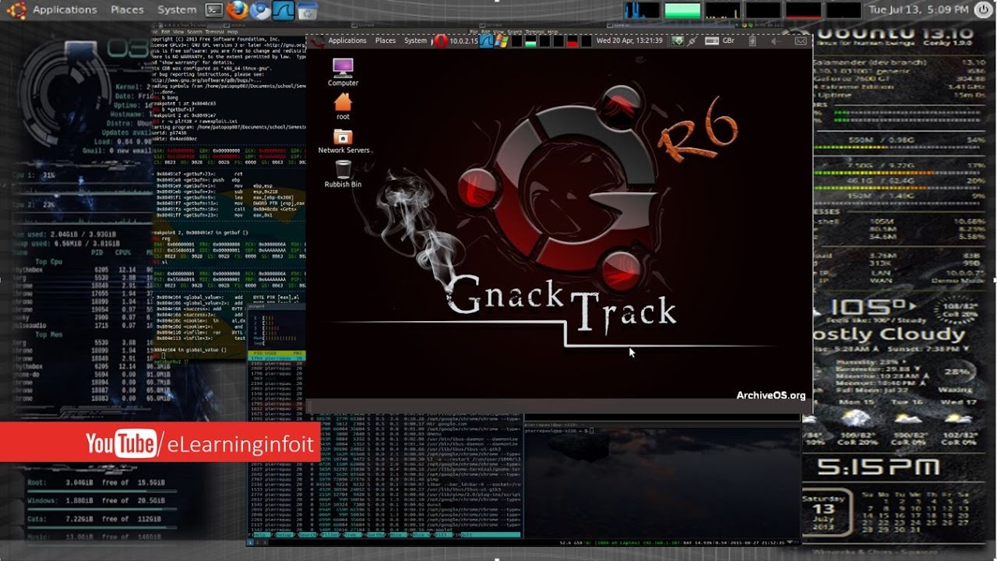Launch Opera from the GnackTrack panel
Image resolution: width=997 pixels, height=561 pixels.
(440, 41)
